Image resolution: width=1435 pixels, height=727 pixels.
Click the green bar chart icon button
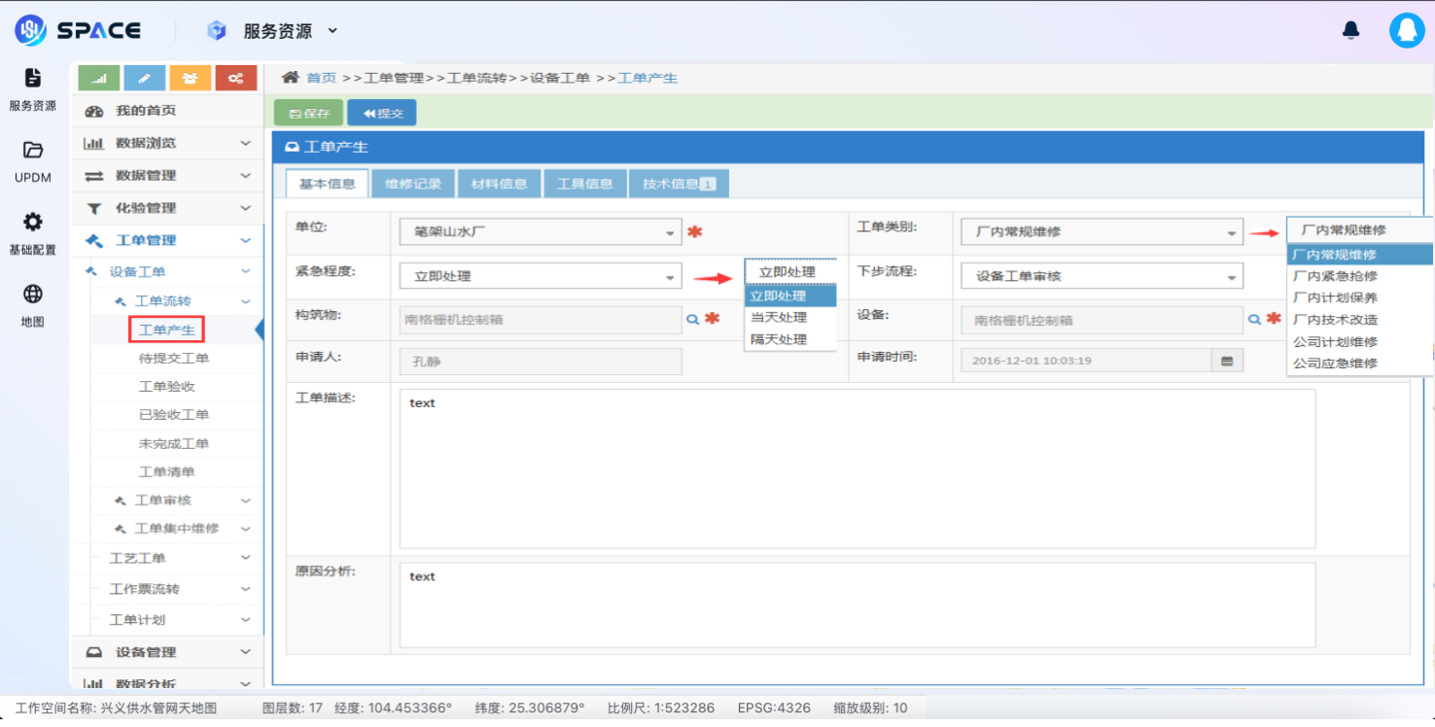coord(99,79)
